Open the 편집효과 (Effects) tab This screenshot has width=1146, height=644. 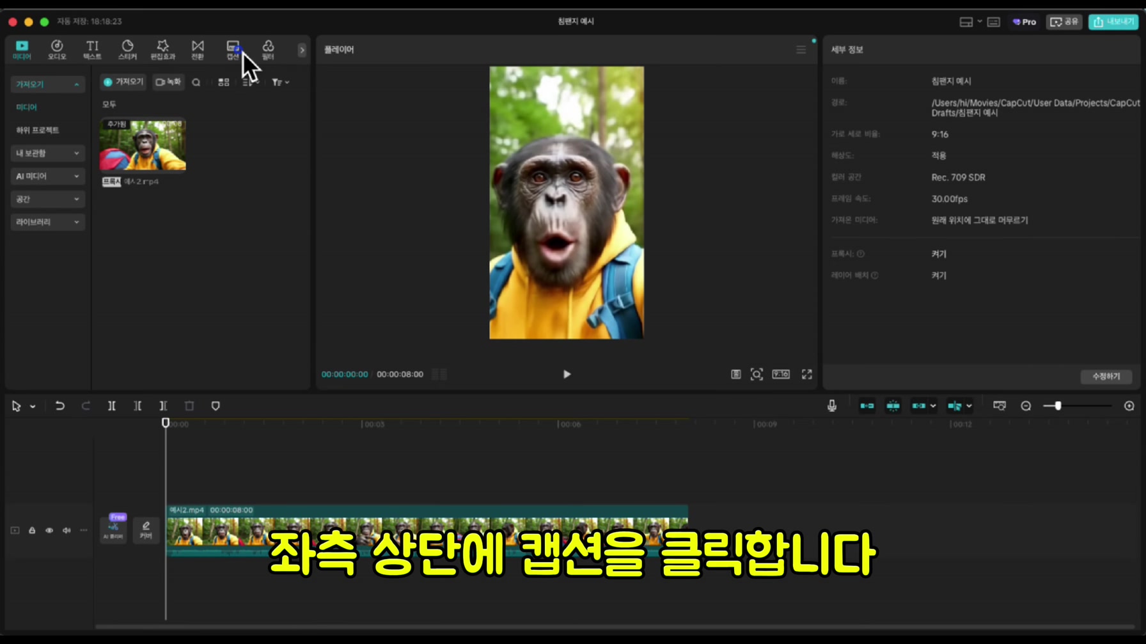point(162,50)
